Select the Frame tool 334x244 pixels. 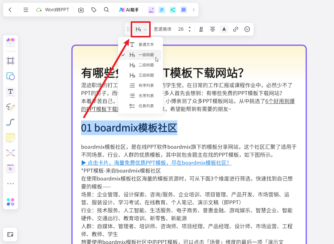10,61
